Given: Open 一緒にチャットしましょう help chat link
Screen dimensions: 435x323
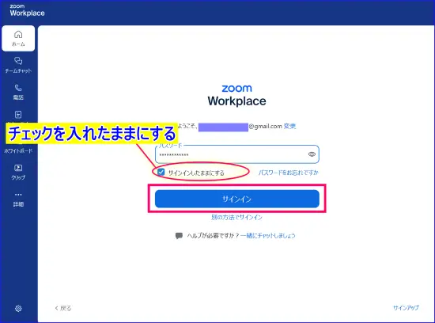Looking at the screenshot, I should 267,235.
